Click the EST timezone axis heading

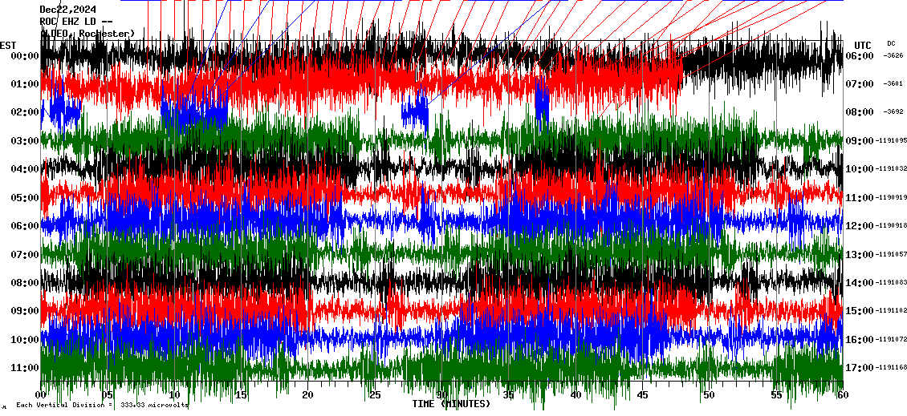pos(9,45)
